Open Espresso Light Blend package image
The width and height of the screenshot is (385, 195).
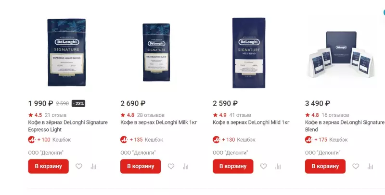coord(66,52)
